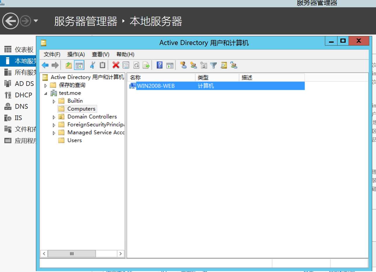Expand the Domain Controllers node

(54, 117)
